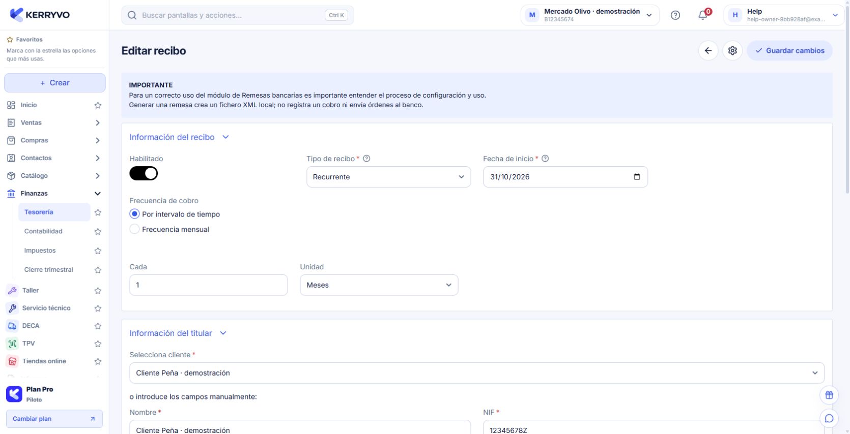The width and height of the screenshot is (850, 434).
Task: Click Guardar cambios button
Action: click(789, 50)
